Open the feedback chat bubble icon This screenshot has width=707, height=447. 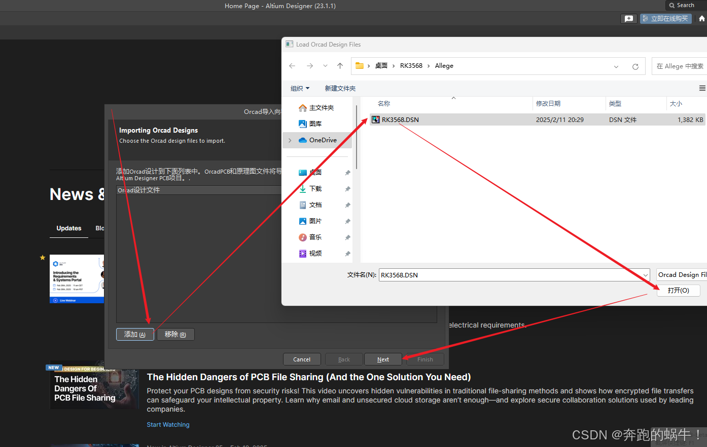(x=629, y=19)
